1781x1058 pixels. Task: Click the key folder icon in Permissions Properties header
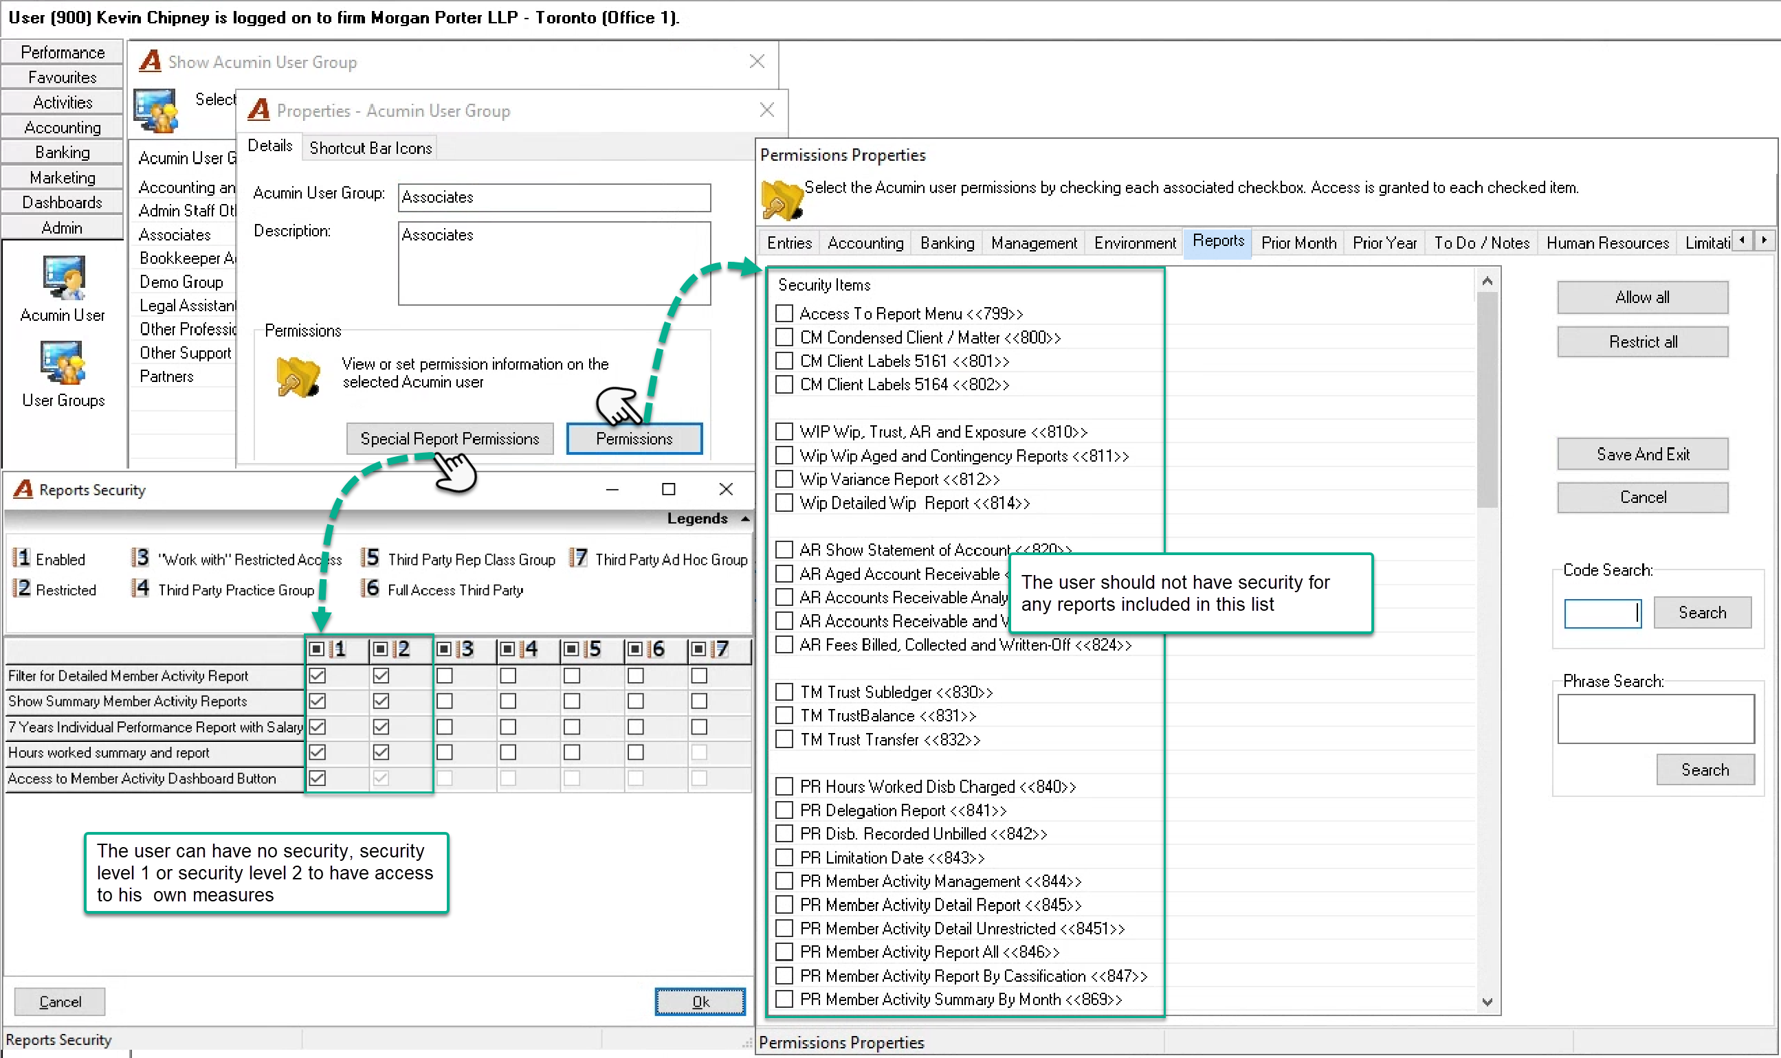point(782,201)
